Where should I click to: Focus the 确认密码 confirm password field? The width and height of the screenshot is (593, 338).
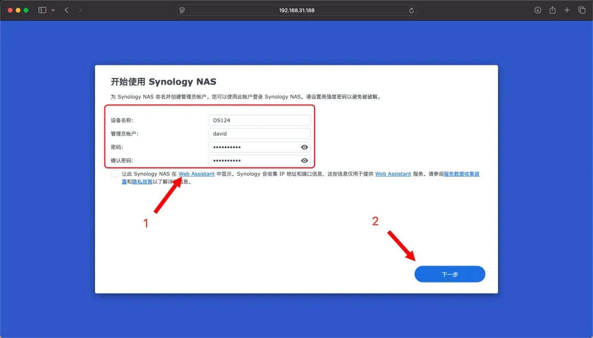[x=259, y=160]
